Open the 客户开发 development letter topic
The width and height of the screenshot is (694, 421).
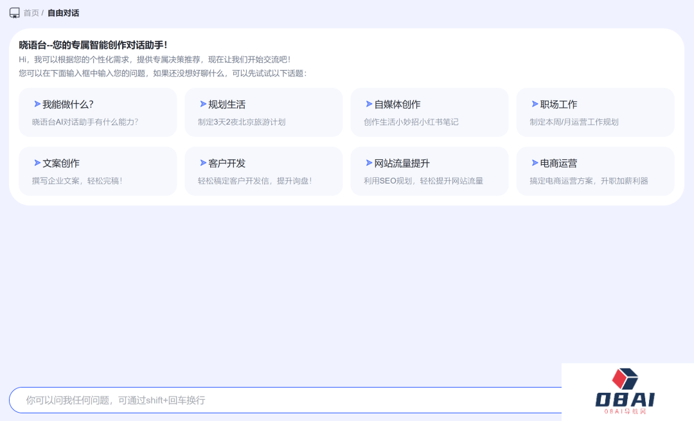pyautogui.click(x=263, y=171)
